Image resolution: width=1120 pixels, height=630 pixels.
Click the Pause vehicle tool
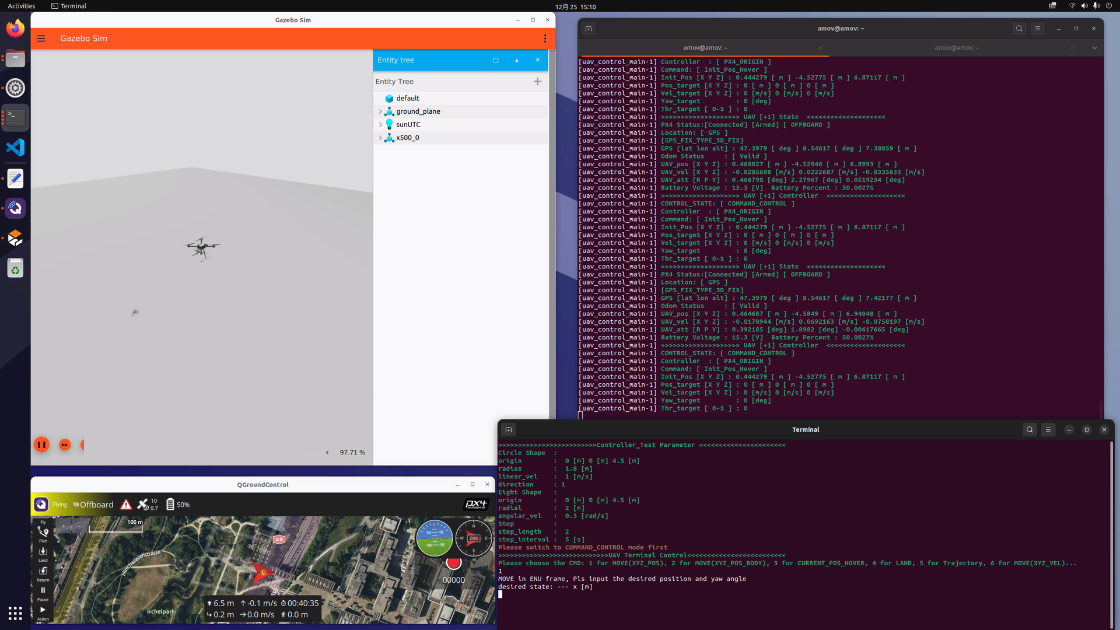click(43, 593)
